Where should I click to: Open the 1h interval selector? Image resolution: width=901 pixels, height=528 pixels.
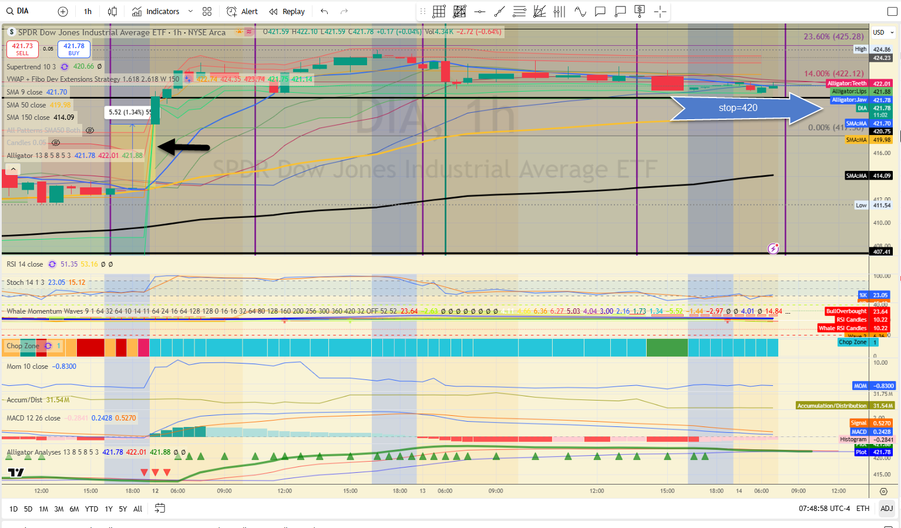(x=88, y=11)
